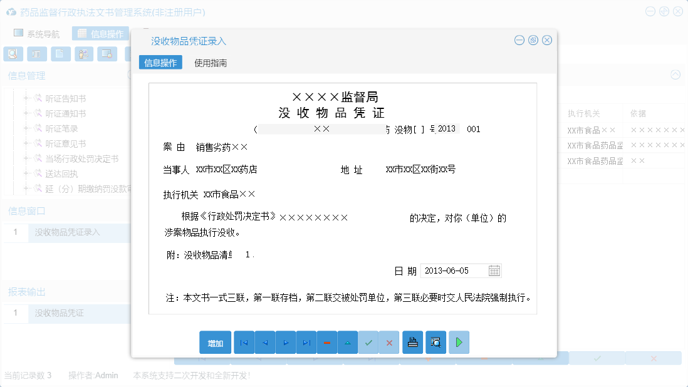The width and height of the screenshot is (688, 387).
Task: Delete the current record with the red minus icon
Action: pos(326,342)
